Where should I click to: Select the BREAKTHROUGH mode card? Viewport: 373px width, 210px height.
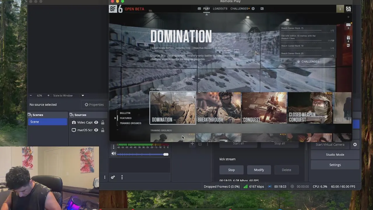click(219, 108)
